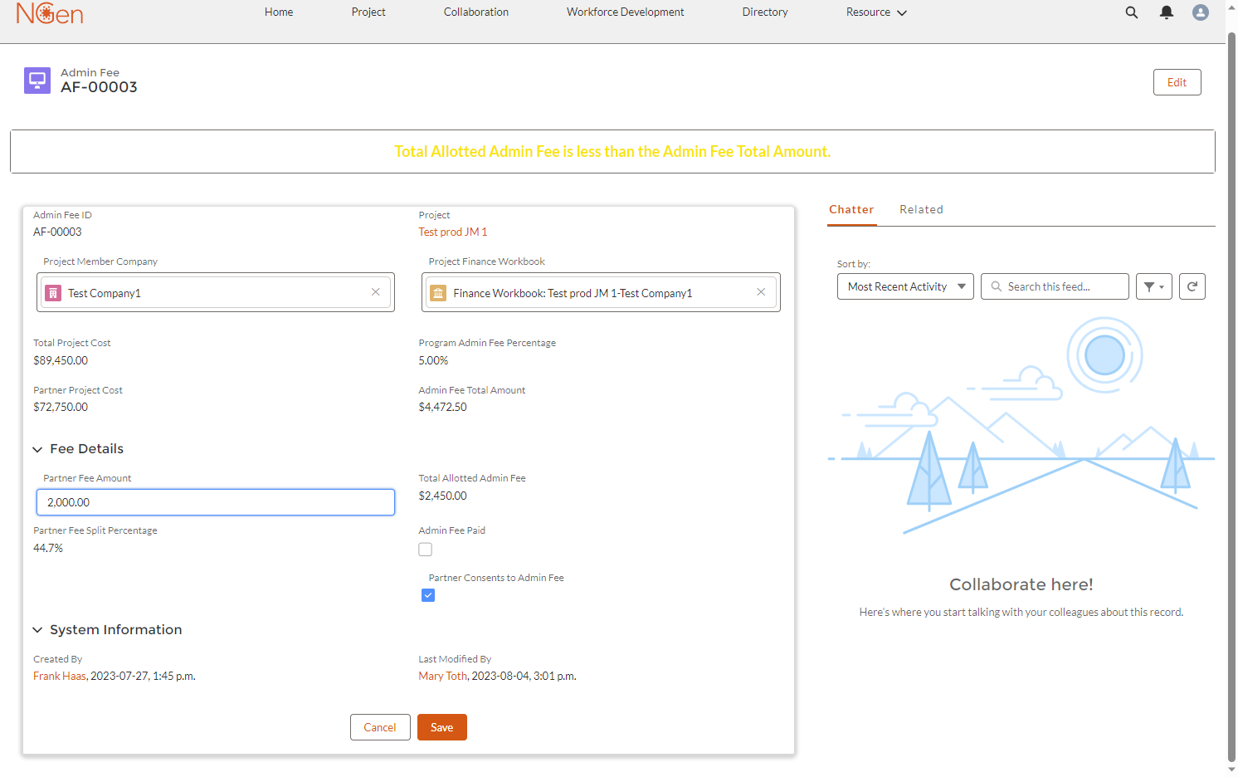The height and width of the screenshot is (777, 1238).
Task: Clear the Finance Workbook lookup selection
Action: (761, 292)
